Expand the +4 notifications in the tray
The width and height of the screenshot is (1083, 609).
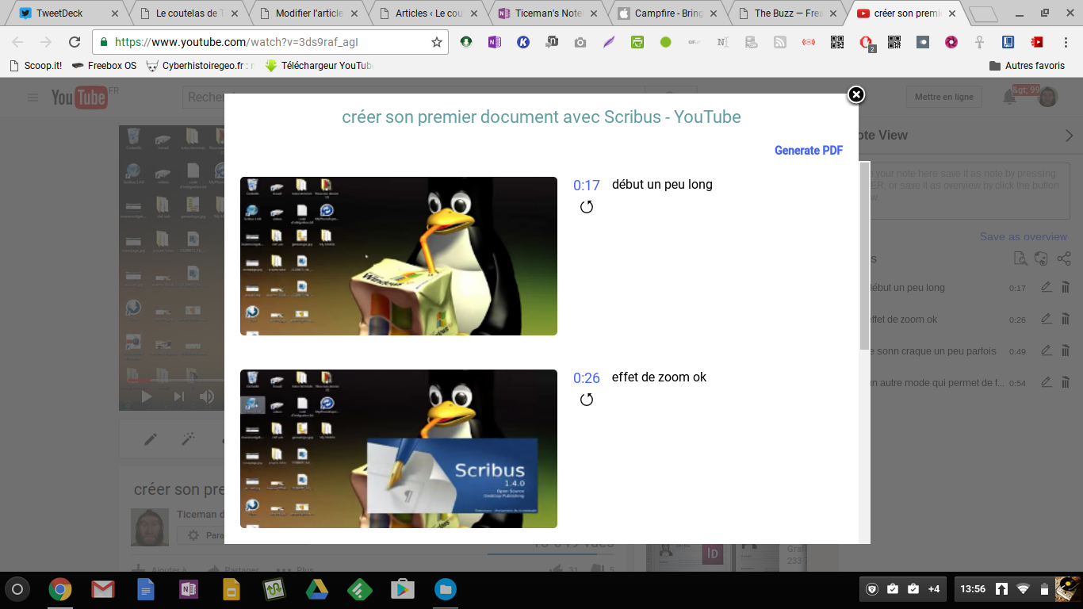click(x=934, y=589)
